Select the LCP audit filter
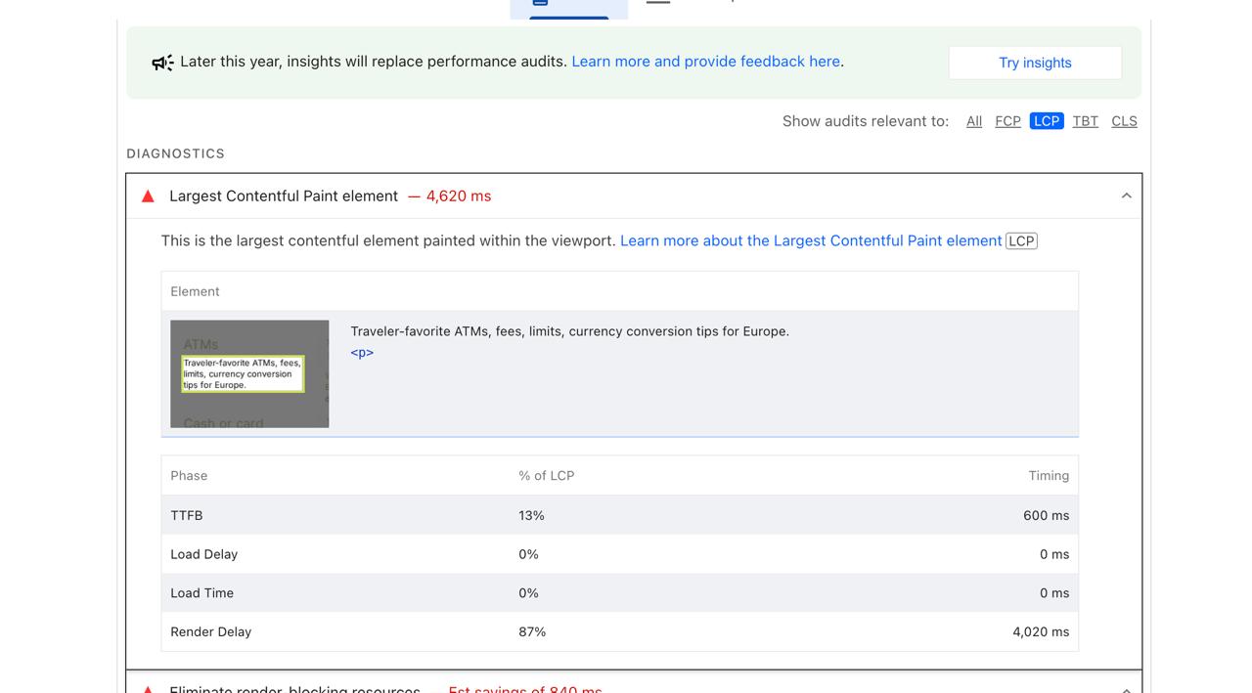The width and height of the screenshot is (1252, 693). pyautogui.click(x=1047, y=121)
